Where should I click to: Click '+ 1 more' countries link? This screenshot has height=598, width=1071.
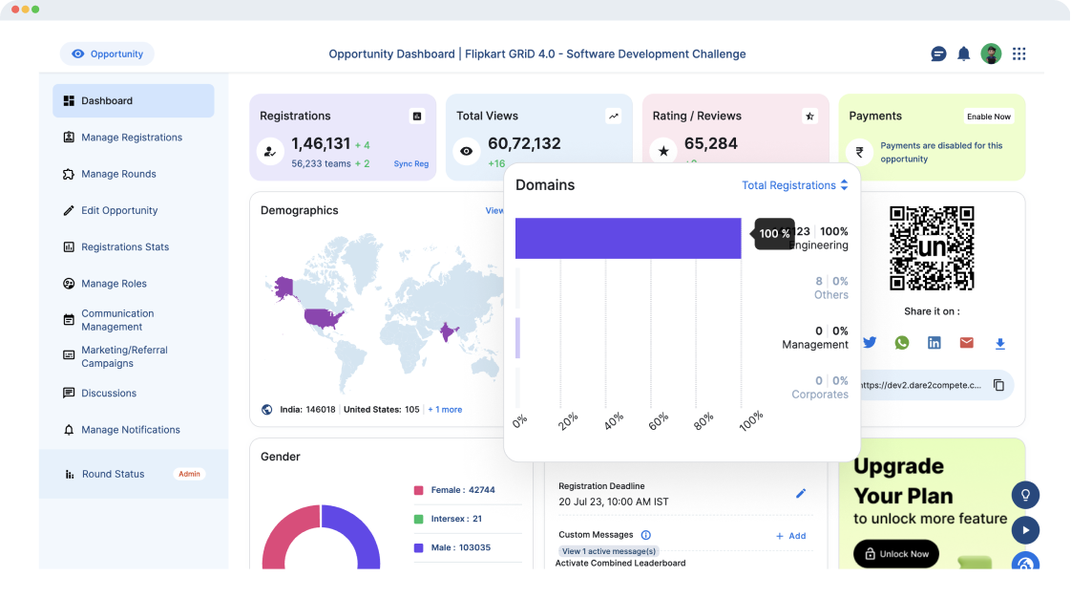pyautogui.click(x=445, y=410)
